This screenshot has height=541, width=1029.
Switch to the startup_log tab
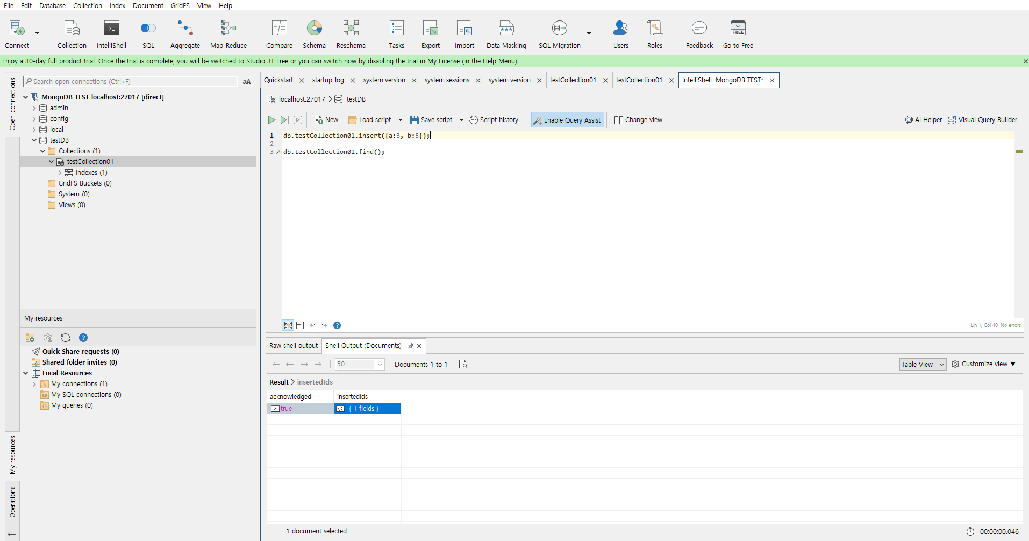click(328, 80)
